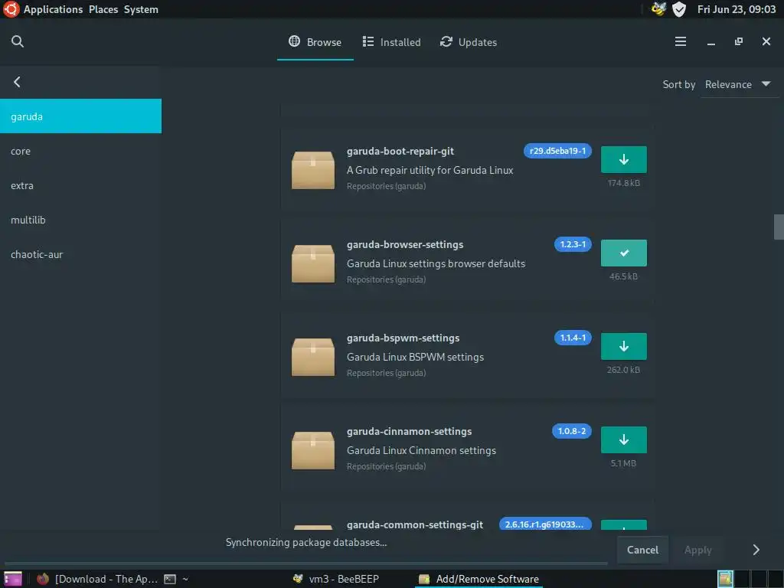Click Synchronizing package databases status text
The width and height of the screenshot is (784, 588).
(306, 543)
